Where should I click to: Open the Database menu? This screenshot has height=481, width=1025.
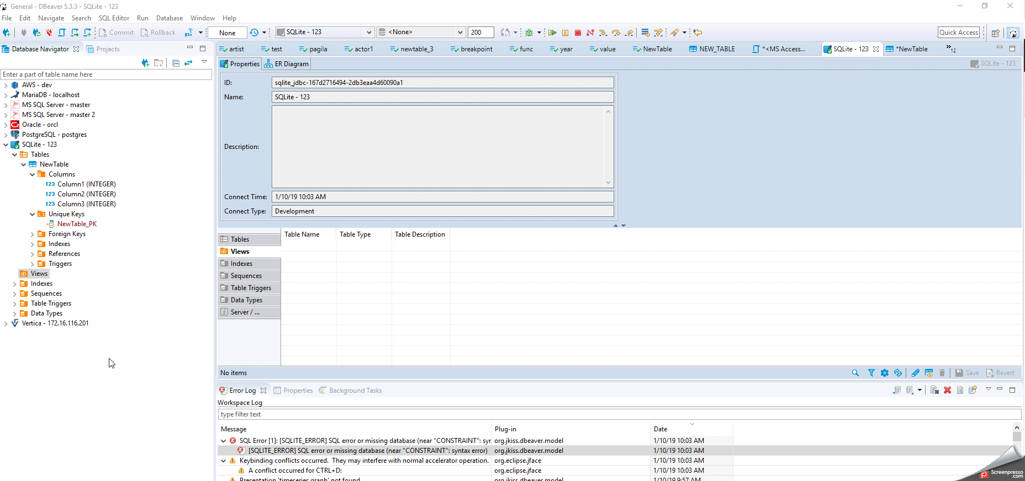[x=170, y=18]
